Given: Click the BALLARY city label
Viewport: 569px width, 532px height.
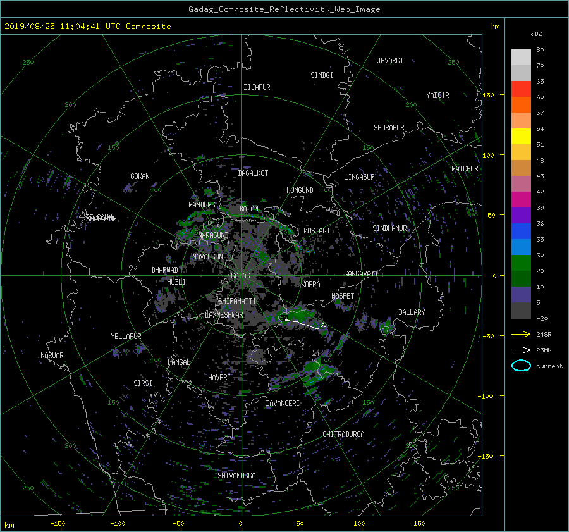Looking at the screenshot, I should click(412, 312).
